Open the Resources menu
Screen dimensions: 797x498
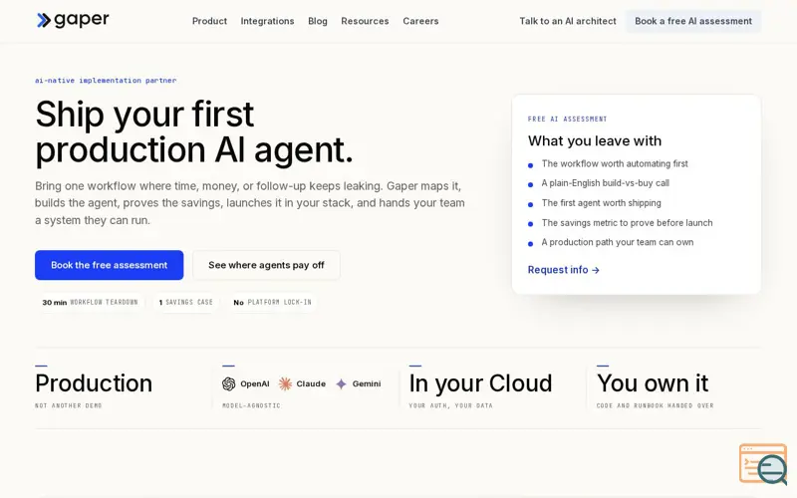pos(365,21)
